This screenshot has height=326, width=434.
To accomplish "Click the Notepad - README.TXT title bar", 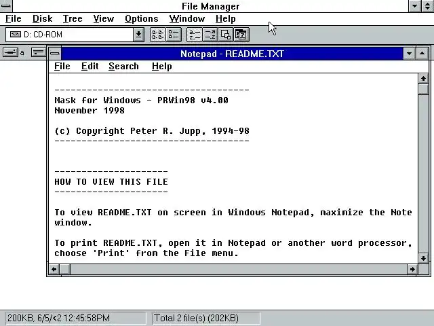I will click(232, 54).
